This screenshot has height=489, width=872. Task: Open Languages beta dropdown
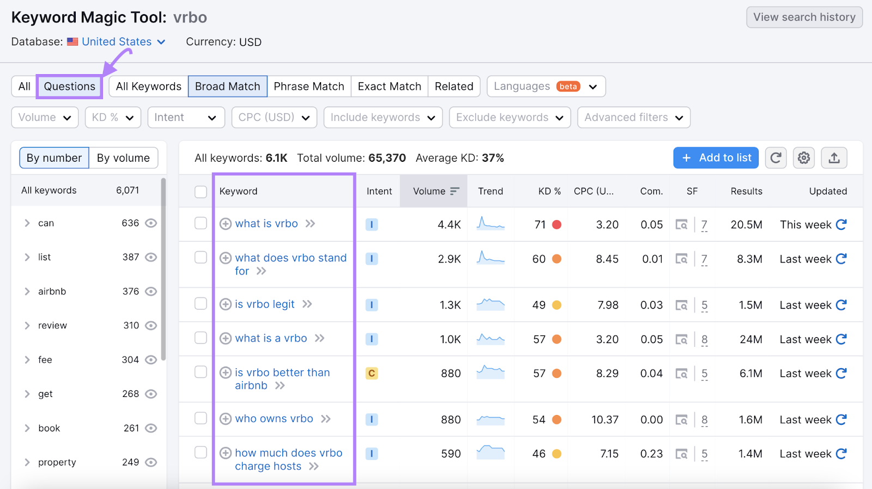pyautogui.click(x=546, y=87)
